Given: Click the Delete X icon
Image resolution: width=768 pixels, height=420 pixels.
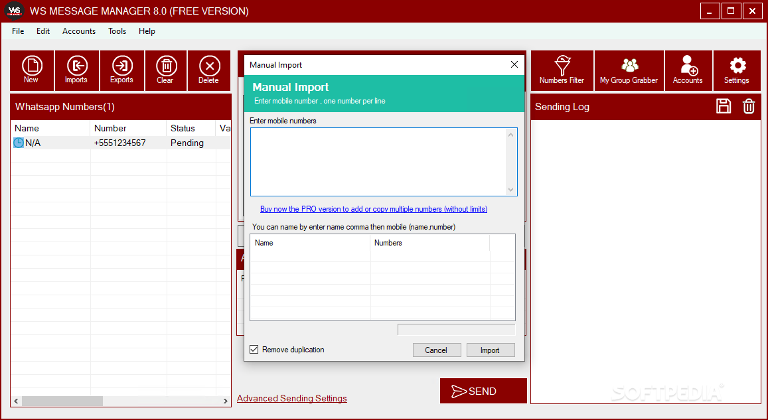Looking at the screenshot, I should 209,70.
